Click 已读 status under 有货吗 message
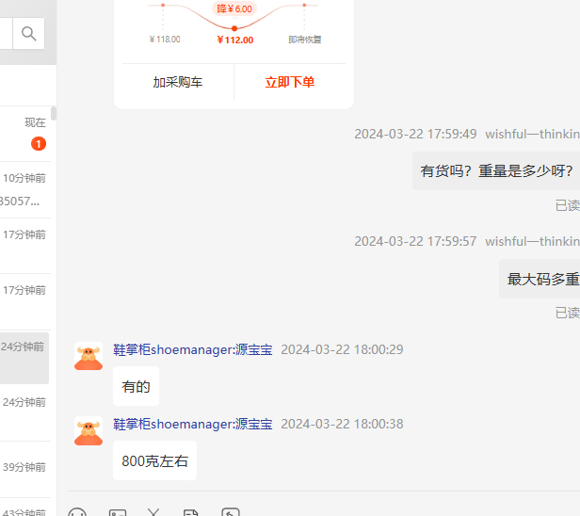Image resolution: width=580 pixels, height=516 pixels. [568, 205]
